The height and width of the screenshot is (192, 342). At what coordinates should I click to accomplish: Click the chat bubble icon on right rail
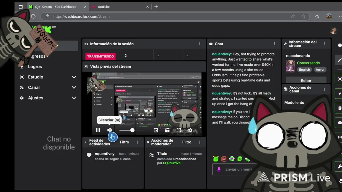(339, 123)
